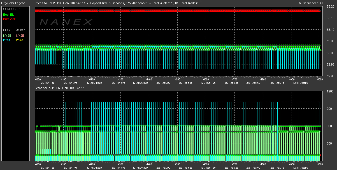Click sequence 4700 under the prices chart
The width and height of the screenshot is (337, 170).
coord(234,79)
